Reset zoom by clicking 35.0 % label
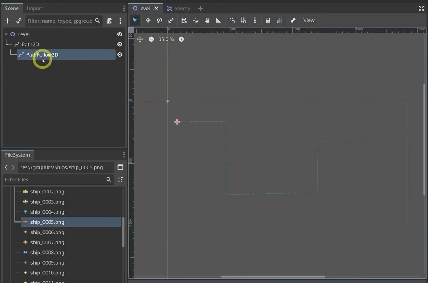428x283 pixels. coord(166,39)
